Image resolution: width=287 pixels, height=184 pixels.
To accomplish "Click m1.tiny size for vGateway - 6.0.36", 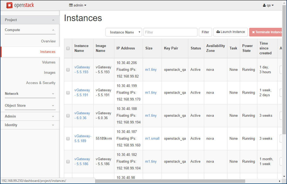I will 151,115.
